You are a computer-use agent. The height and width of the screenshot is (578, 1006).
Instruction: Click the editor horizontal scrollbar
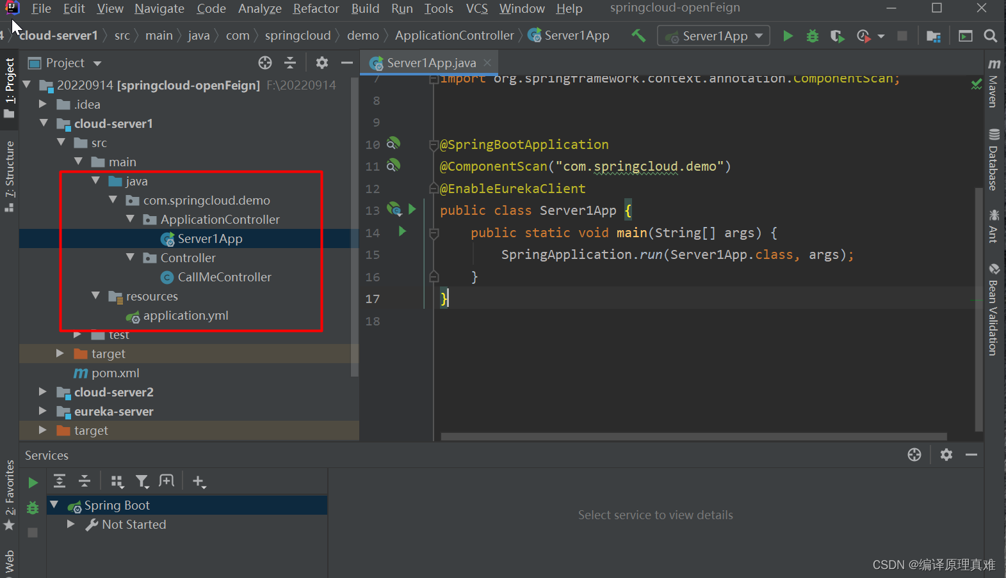click(694, 437)
